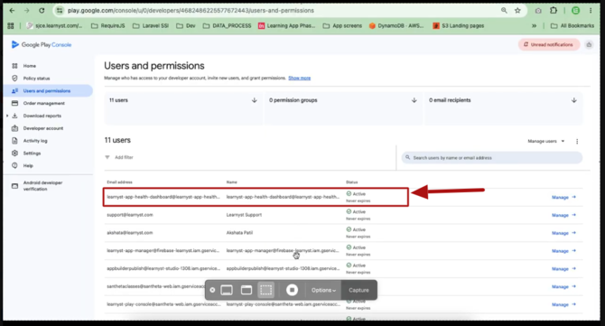Click the stop recording button

pyautogui.click(x=292, y=290)
